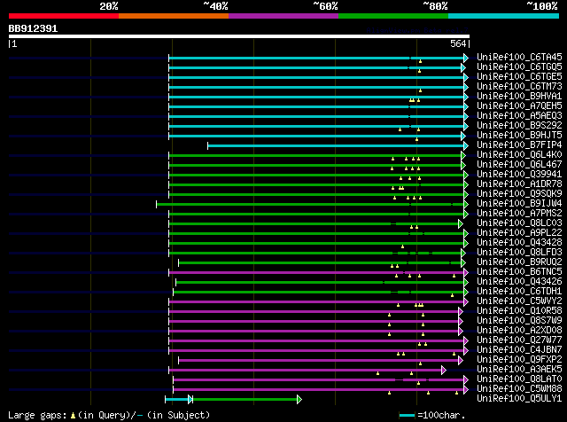This screenshot has height=422, width=567.
Task: Click the yellow gap marker icon in legend
Action: point(73,416)
